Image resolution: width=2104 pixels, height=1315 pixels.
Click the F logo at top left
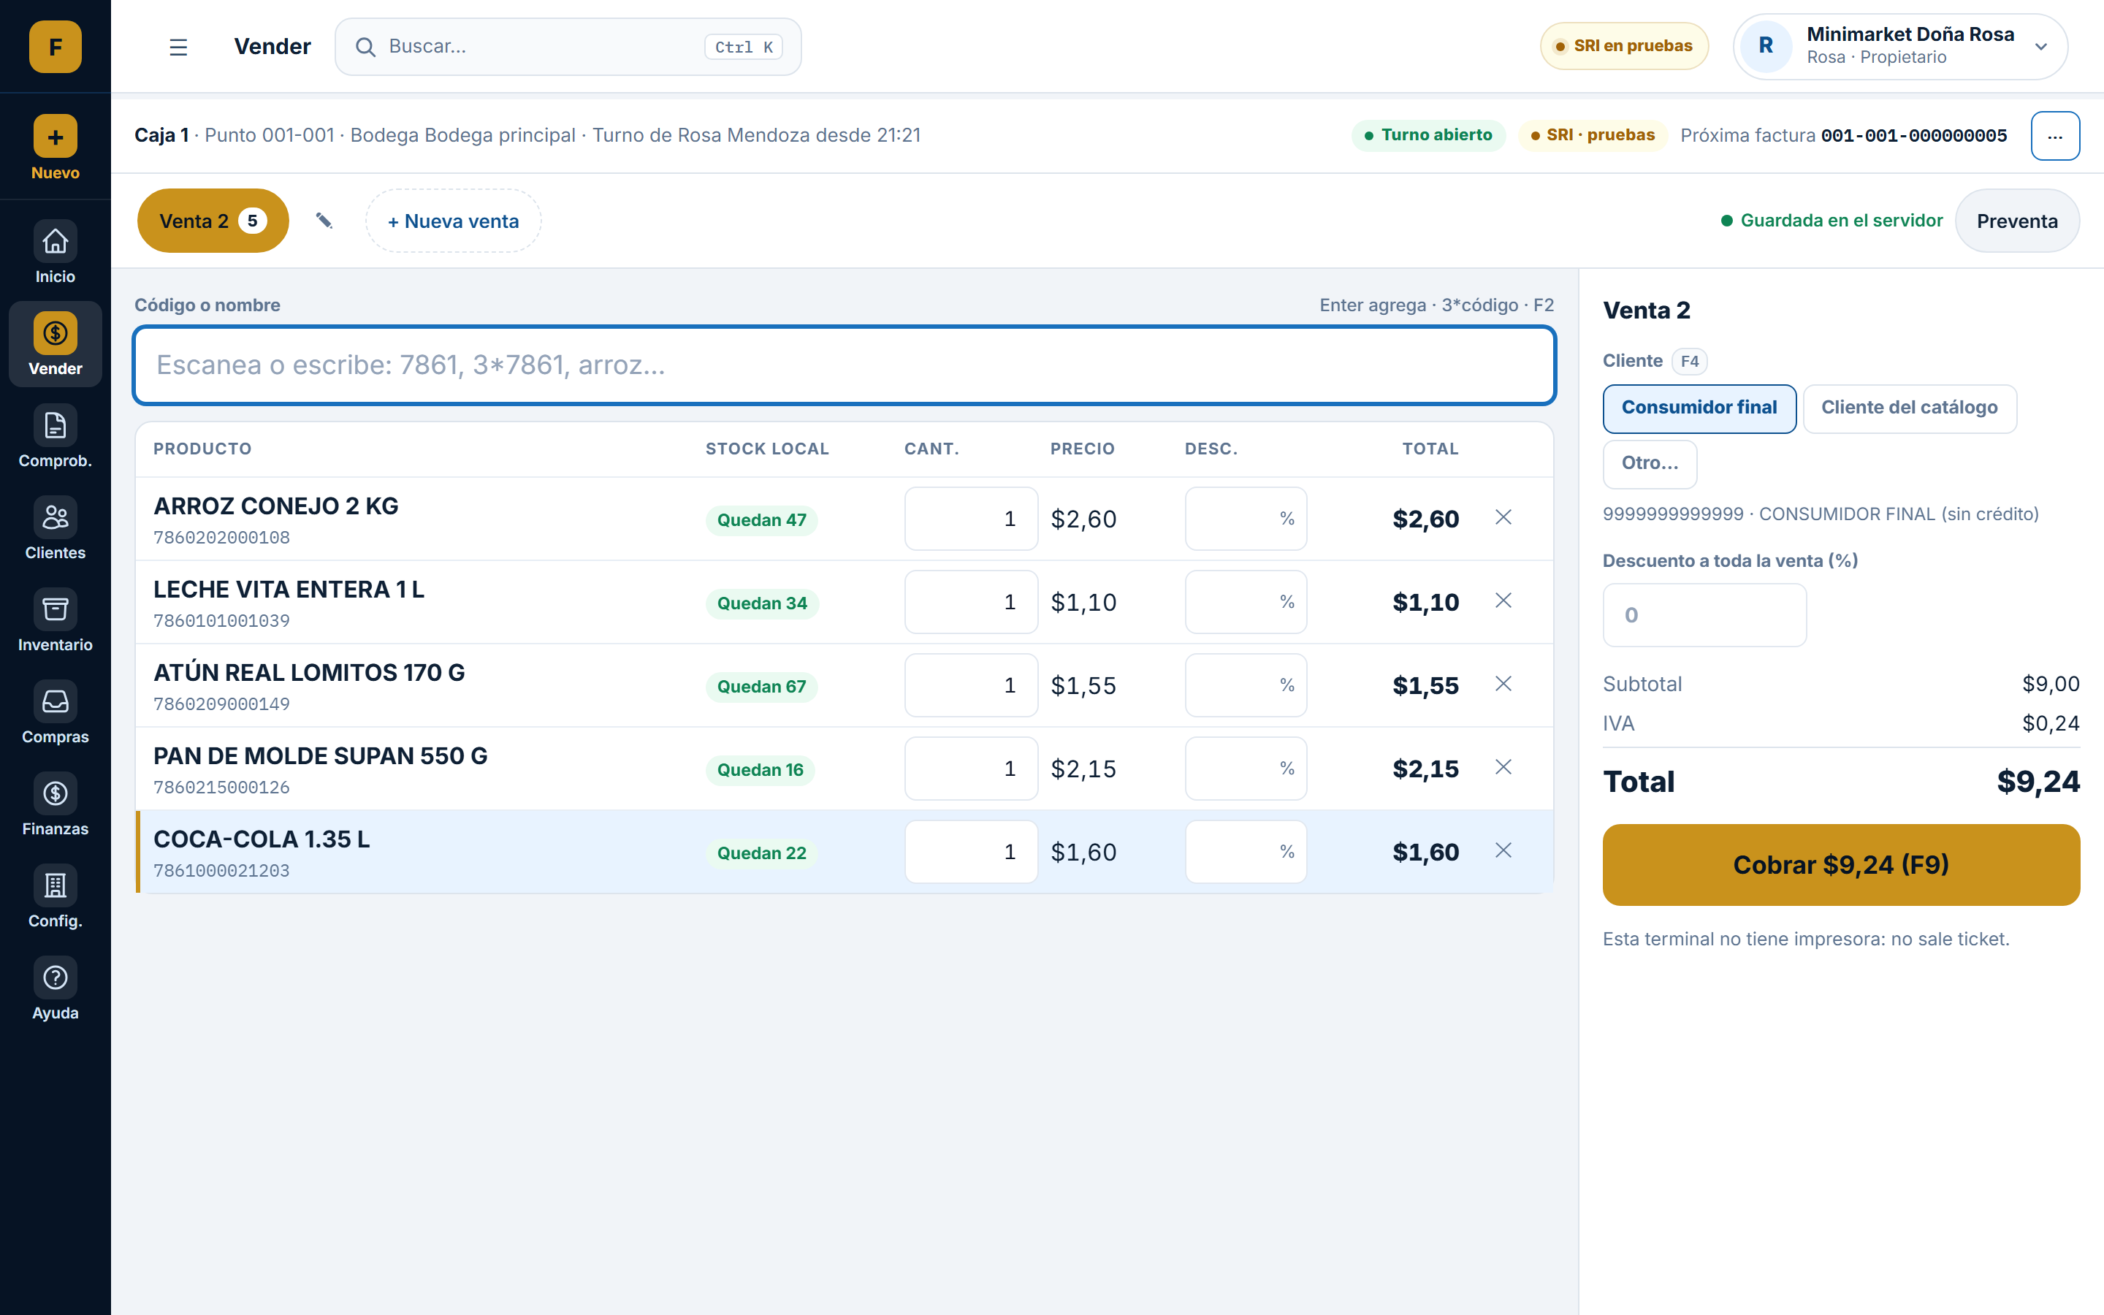(55, 47)
